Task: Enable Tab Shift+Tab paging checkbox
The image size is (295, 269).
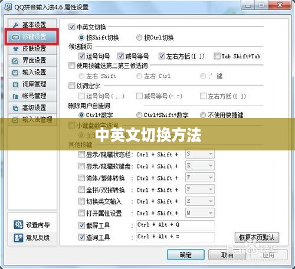Action: (x=217, y=56)
